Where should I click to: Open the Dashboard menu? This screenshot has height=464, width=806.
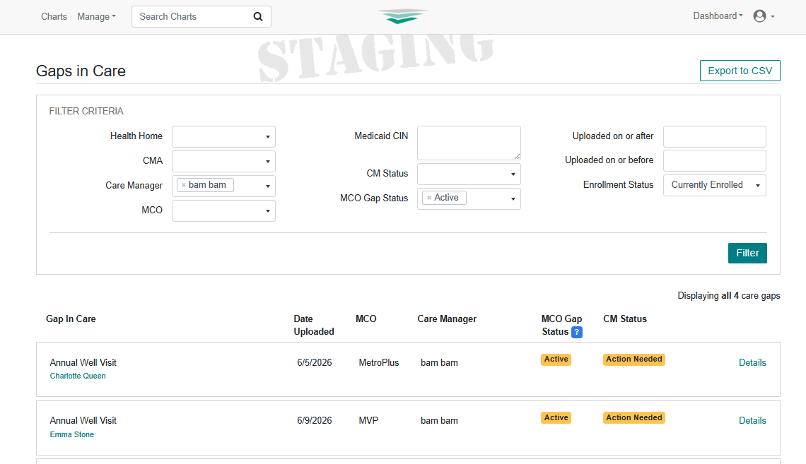718,16
